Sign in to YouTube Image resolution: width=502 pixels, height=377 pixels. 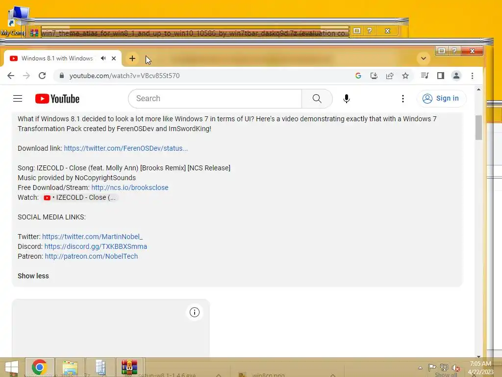point(442,98)
